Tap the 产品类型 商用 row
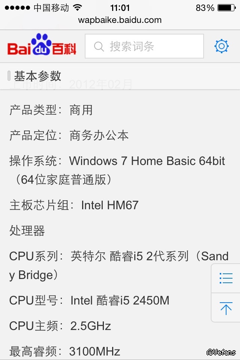 [51, 110]
